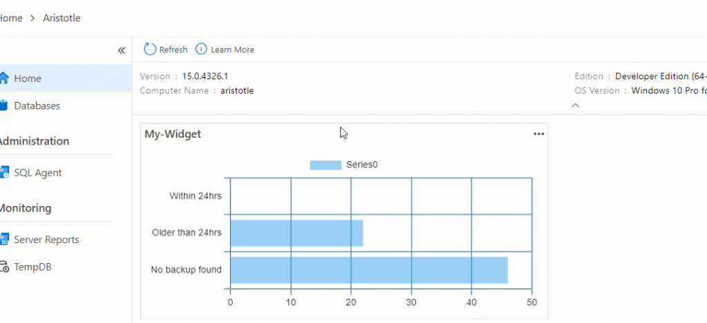Toggle the Series0 legend swatch
This screenshot has width=707, height=323.
325,165
